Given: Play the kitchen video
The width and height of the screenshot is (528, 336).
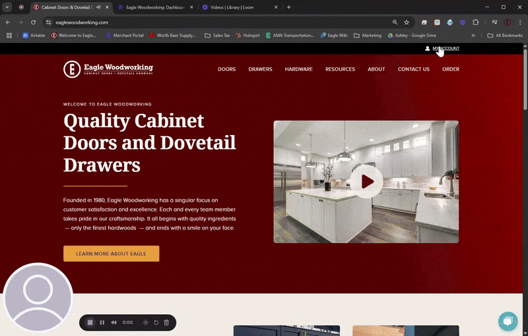Looking at the screenshot, I should pyautogui.click(x=366, y=182).
